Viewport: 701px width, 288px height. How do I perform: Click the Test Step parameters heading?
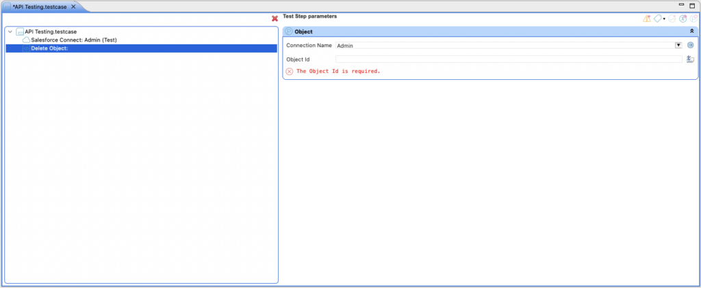pos(310,16)
